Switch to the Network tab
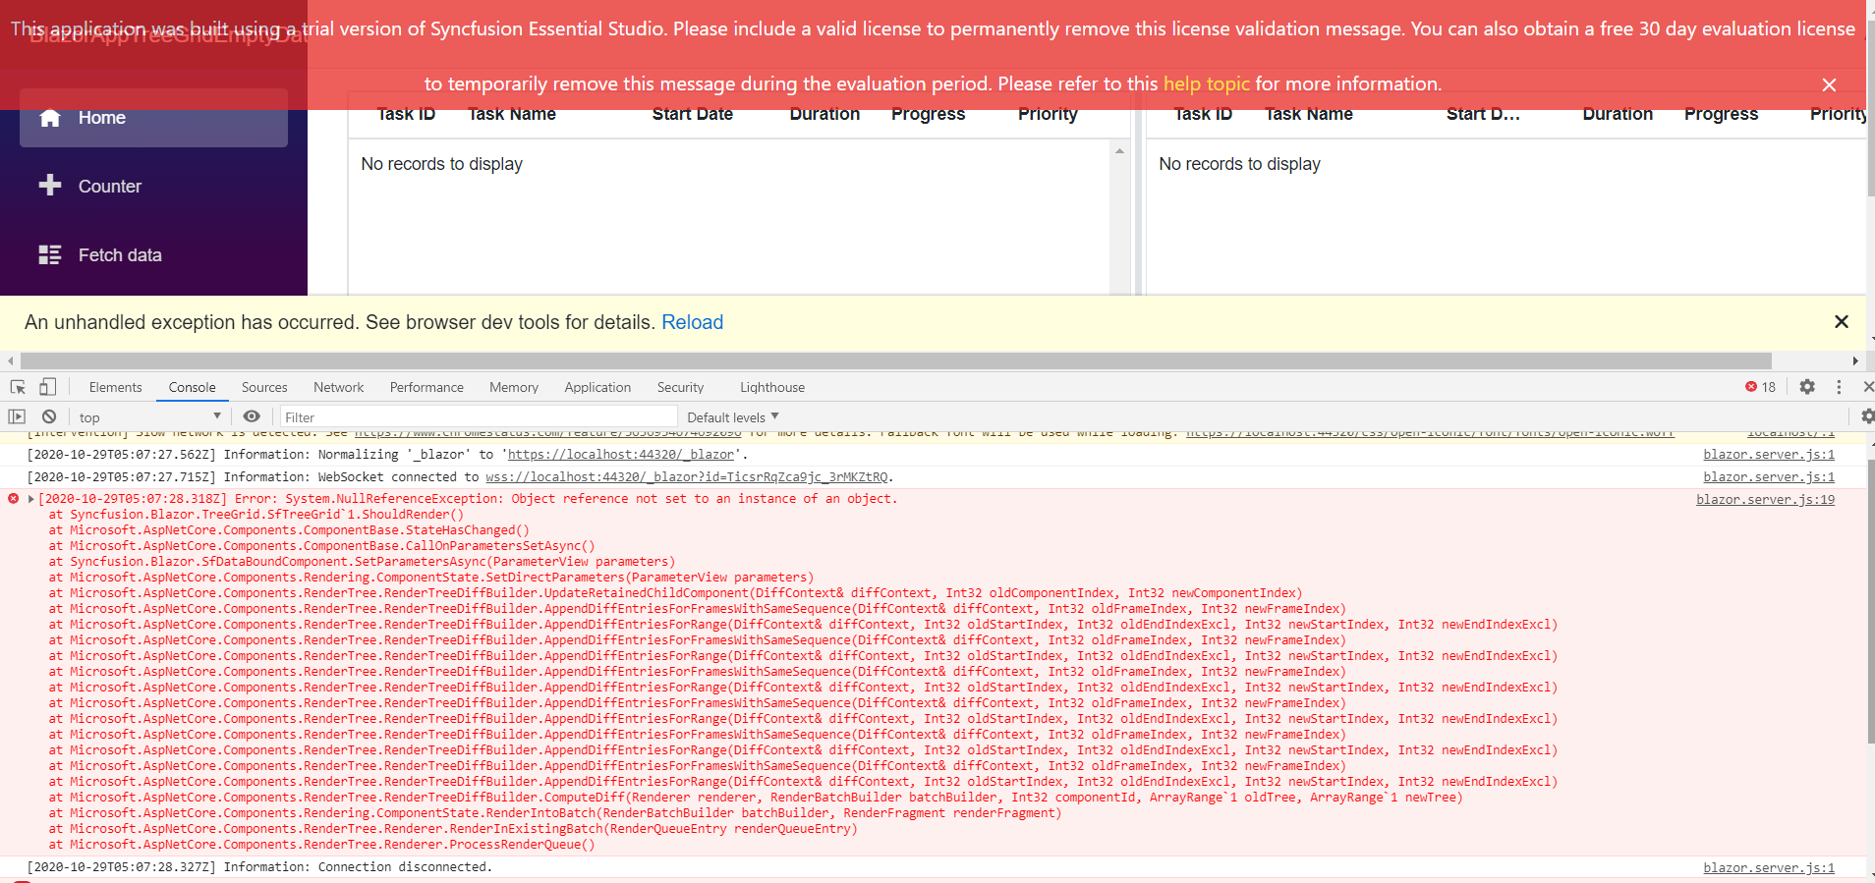 tap(338, 387)
